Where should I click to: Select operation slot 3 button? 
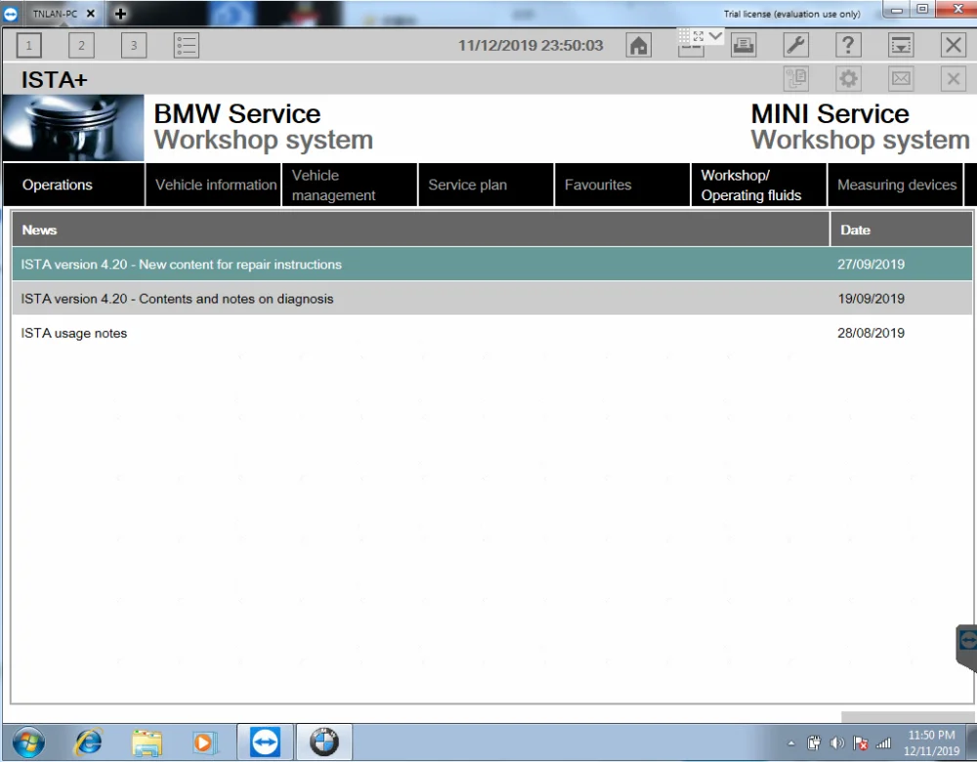tap(133, 46)
